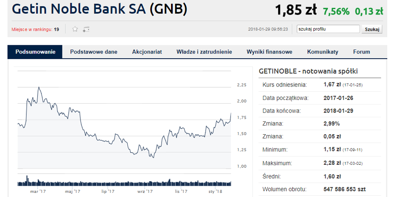396x197 pixels.
Task: Click the mar '17 timeline label
Action: point(38,192)
